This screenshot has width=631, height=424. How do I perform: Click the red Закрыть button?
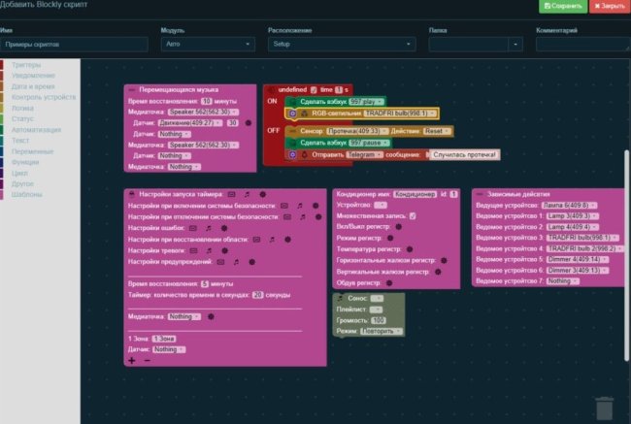608,6
